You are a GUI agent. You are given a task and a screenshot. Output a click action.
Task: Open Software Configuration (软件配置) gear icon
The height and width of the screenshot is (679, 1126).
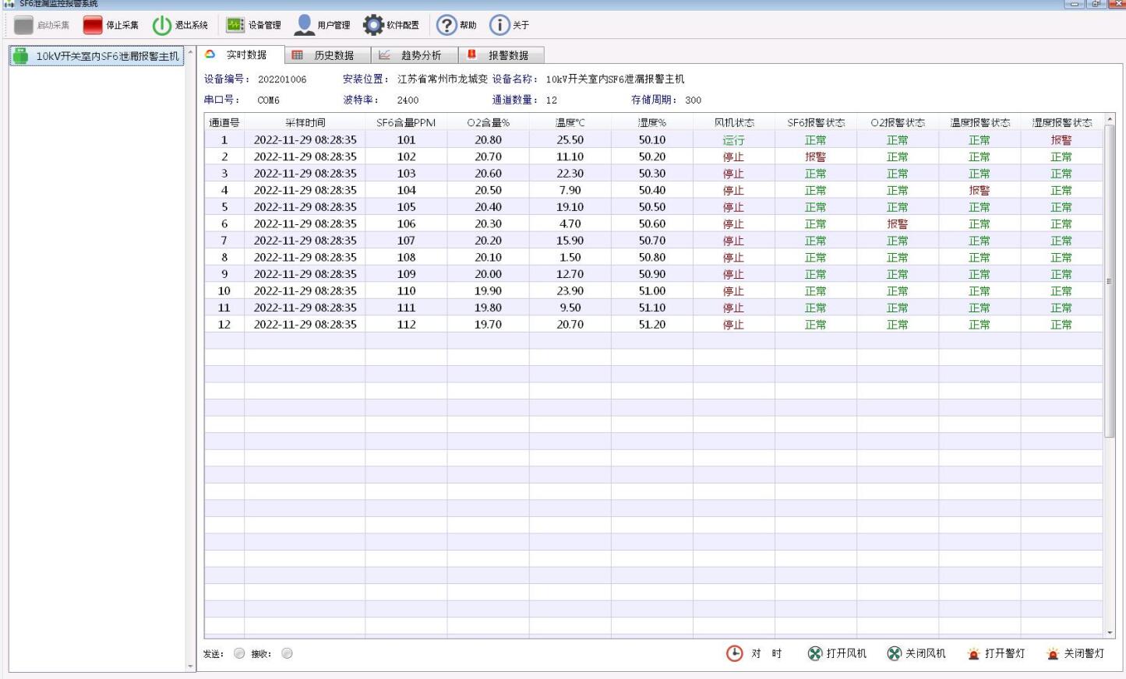point(373,25)
